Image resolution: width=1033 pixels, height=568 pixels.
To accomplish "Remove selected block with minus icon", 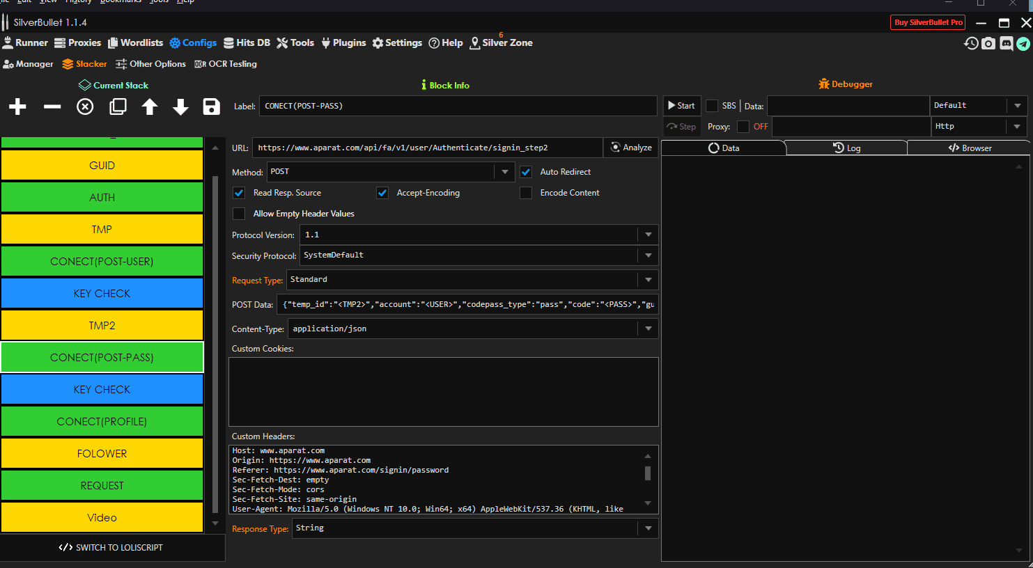I will coord(52,106).
